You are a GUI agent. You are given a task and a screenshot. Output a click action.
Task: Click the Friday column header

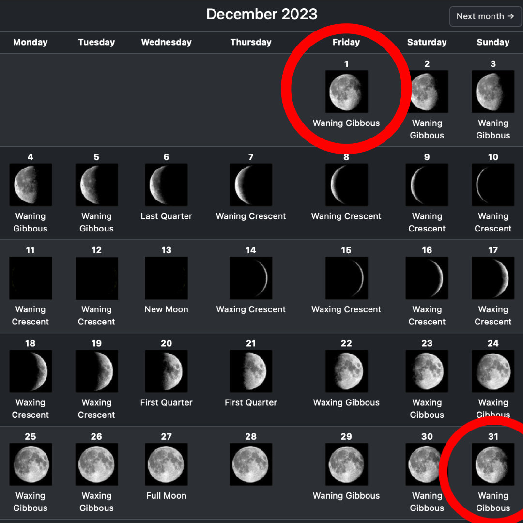pyautogui.click(x=346, y=42)
